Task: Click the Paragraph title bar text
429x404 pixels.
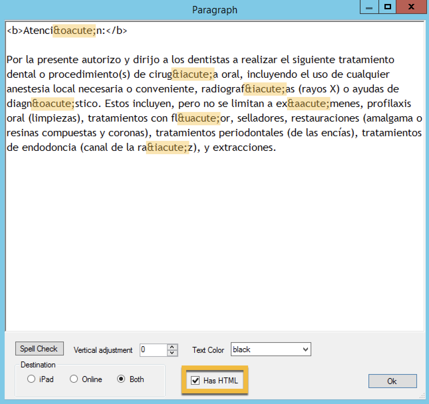Action: click(214, 10)
